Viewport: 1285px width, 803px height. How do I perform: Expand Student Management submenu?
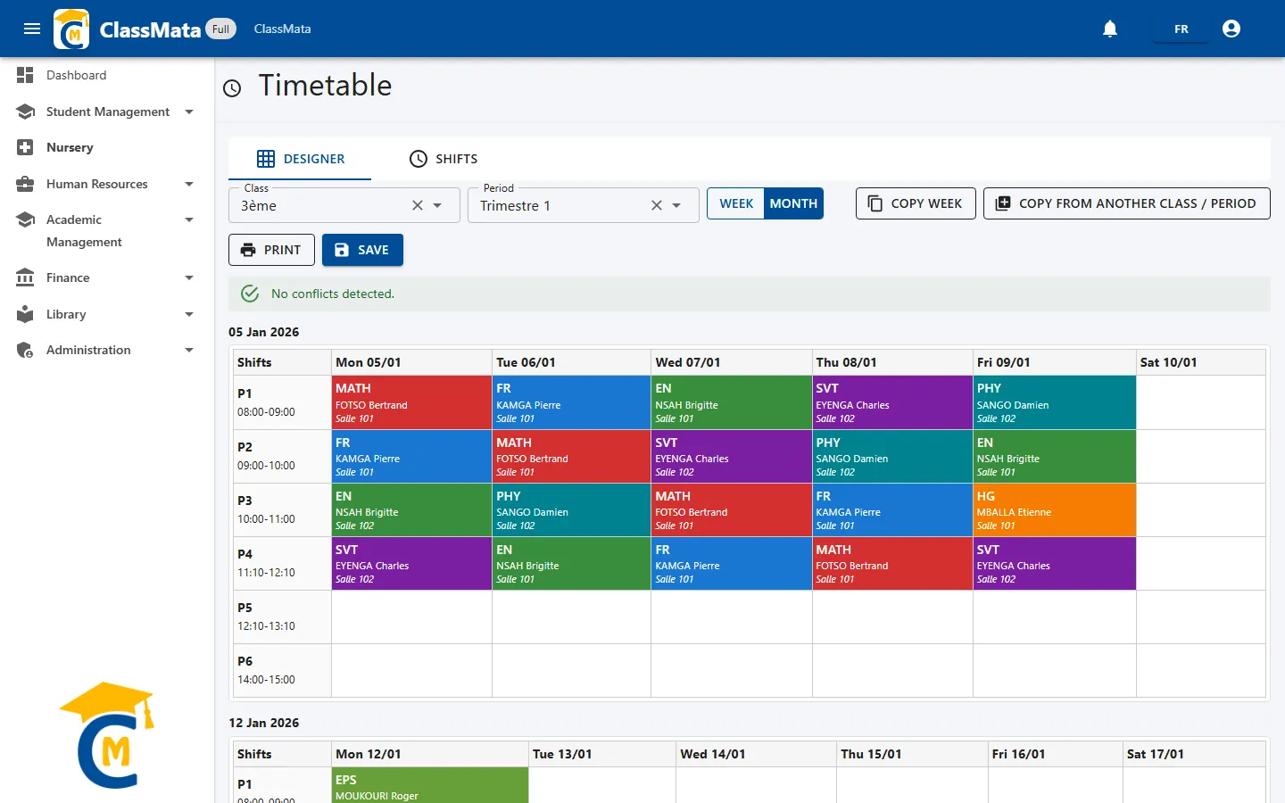[x=189, y=112]
